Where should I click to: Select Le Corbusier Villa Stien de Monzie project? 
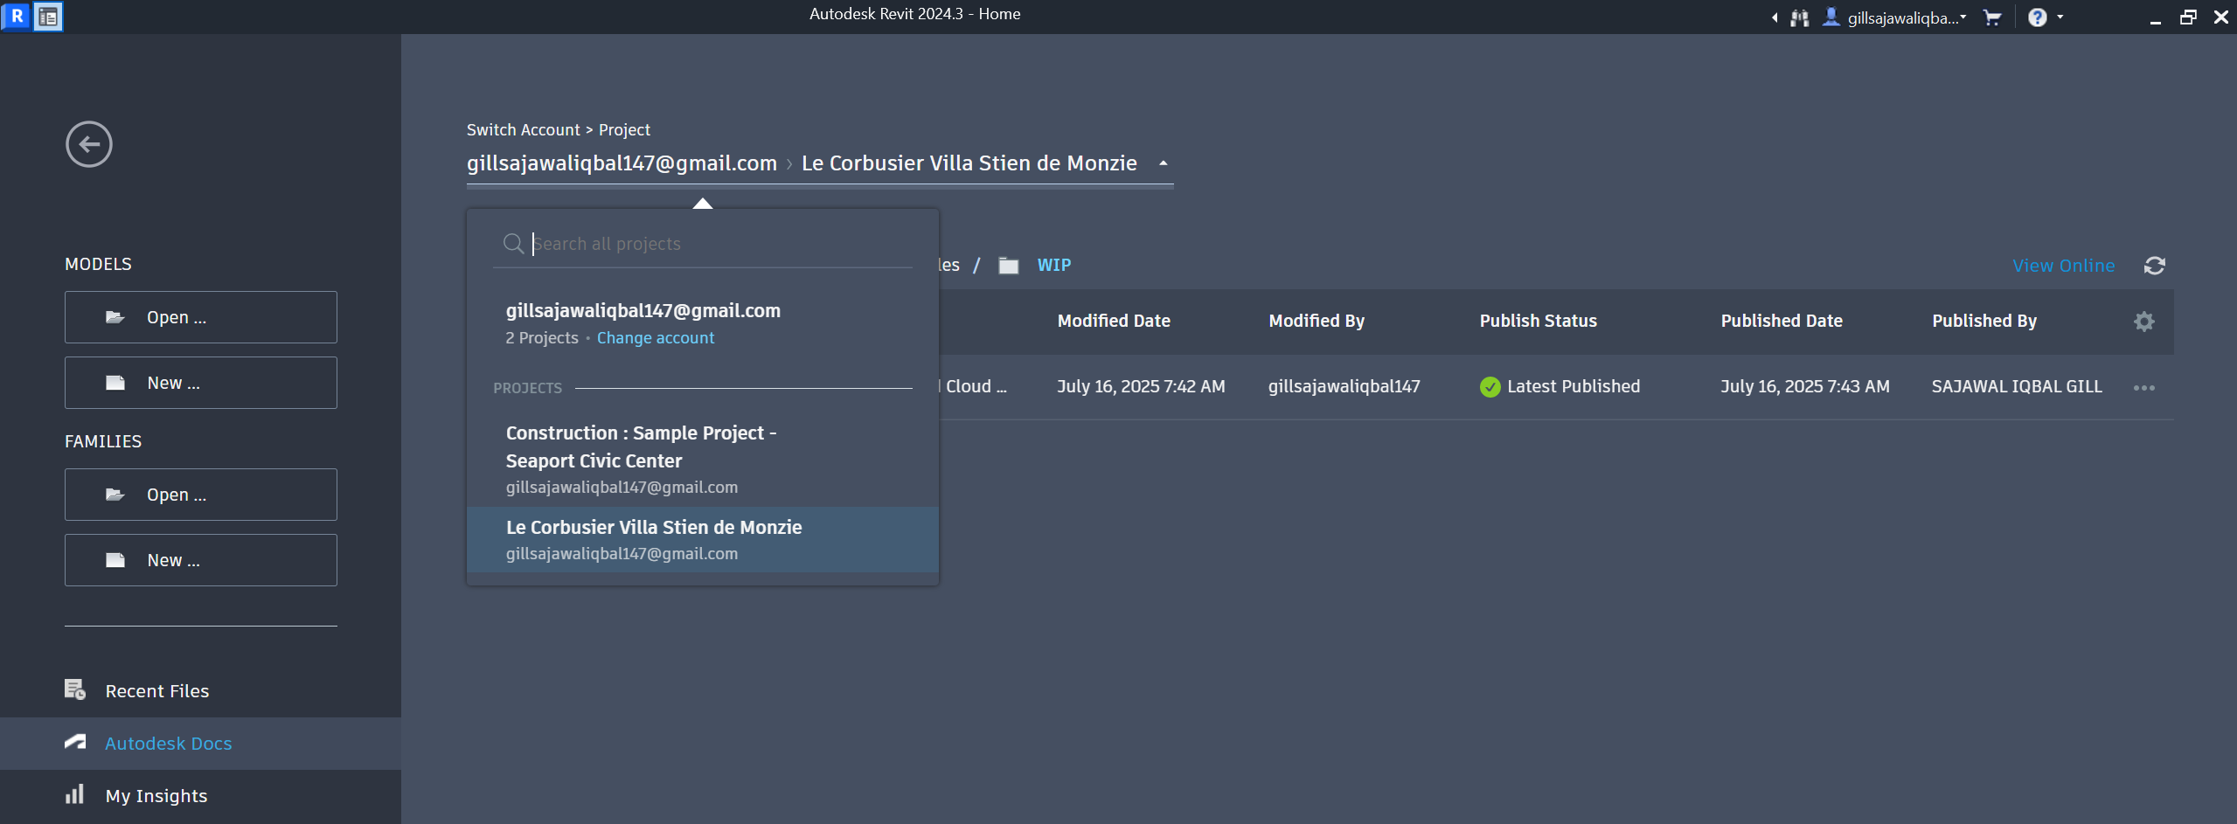pos(703,540)
